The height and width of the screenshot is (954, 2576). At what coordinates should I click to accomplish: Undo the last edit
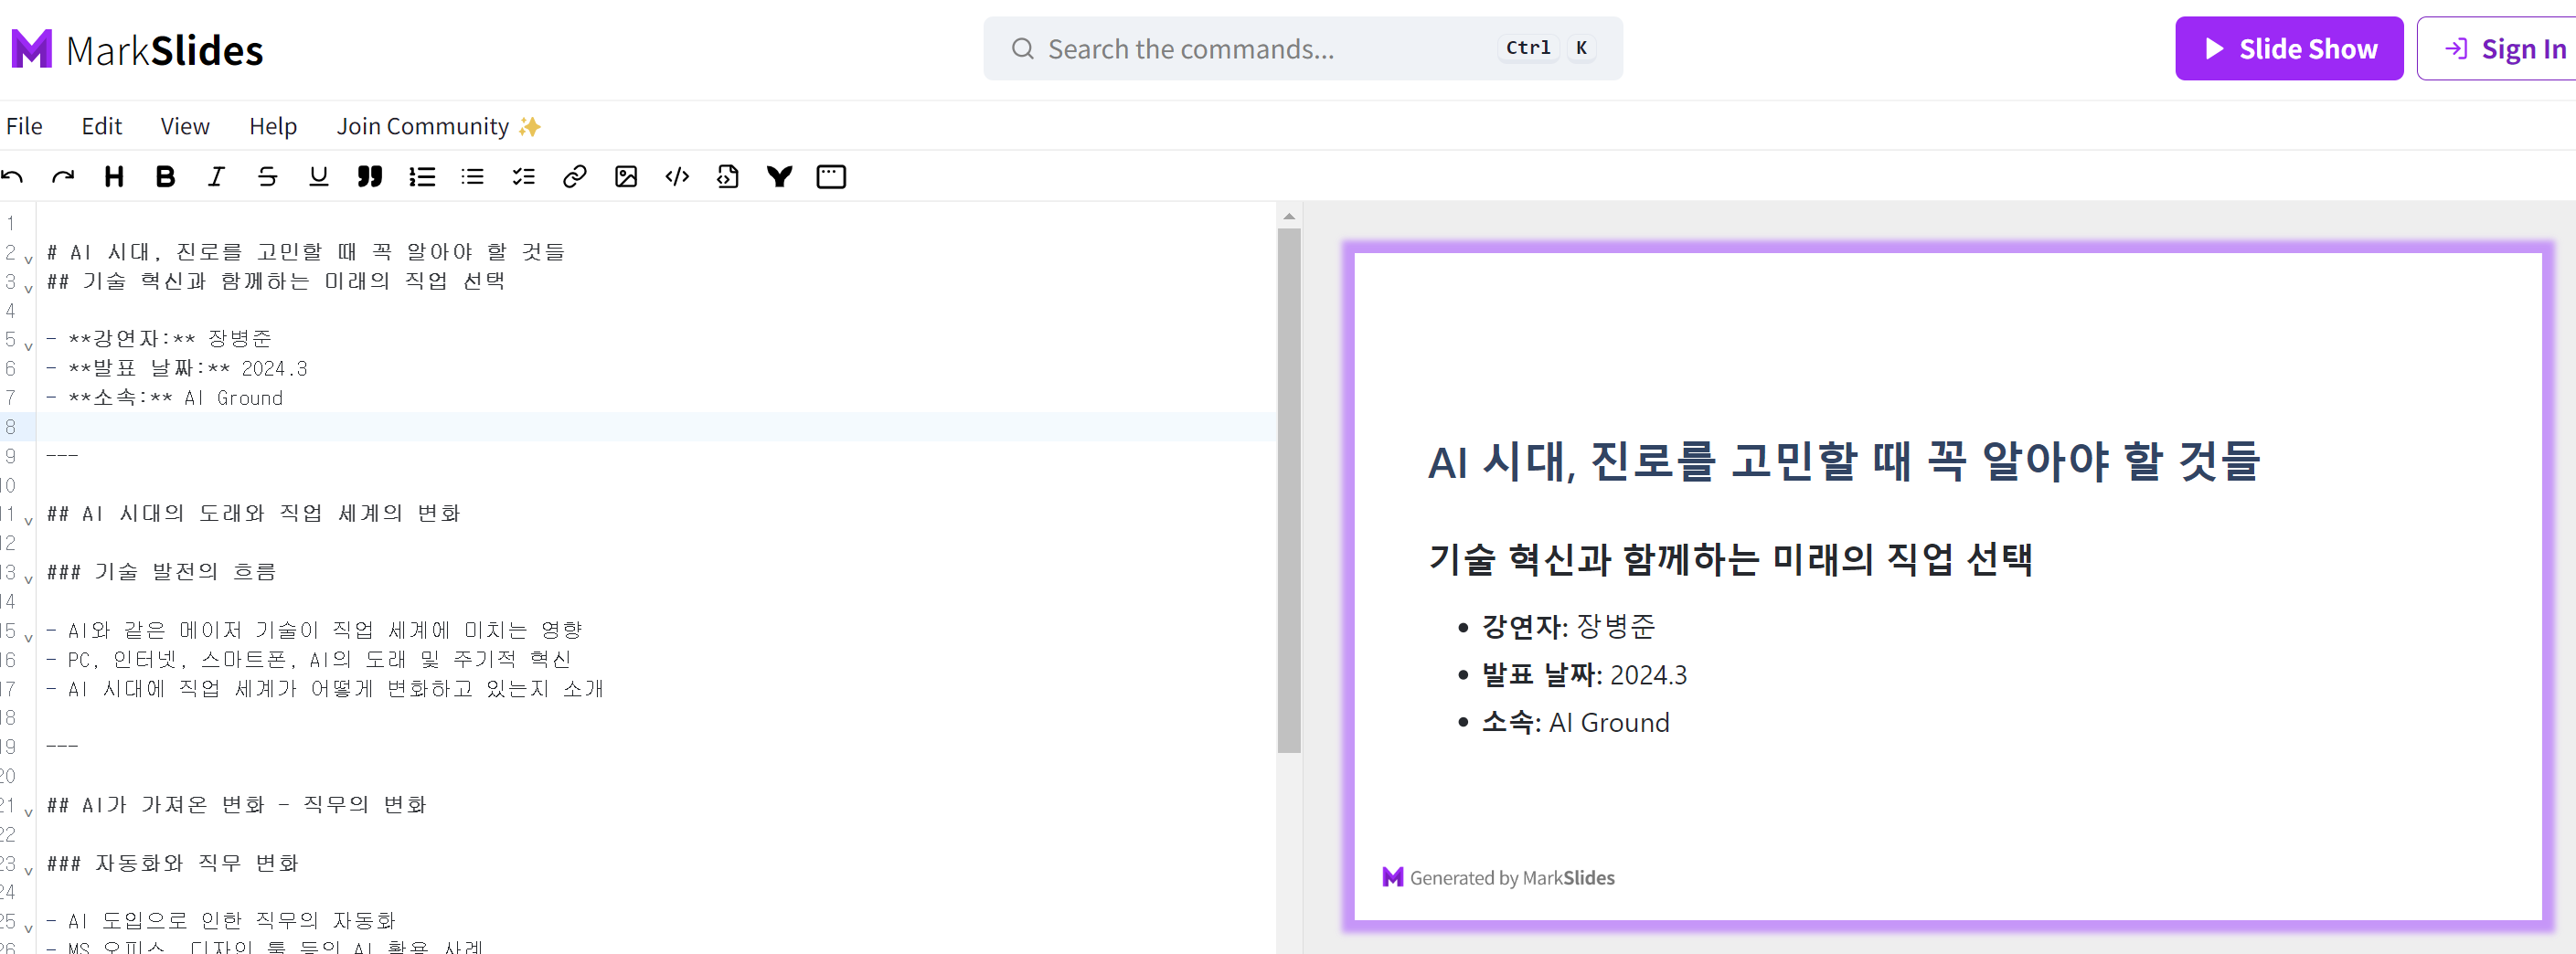pyautogui.click(x=11, y=177)
